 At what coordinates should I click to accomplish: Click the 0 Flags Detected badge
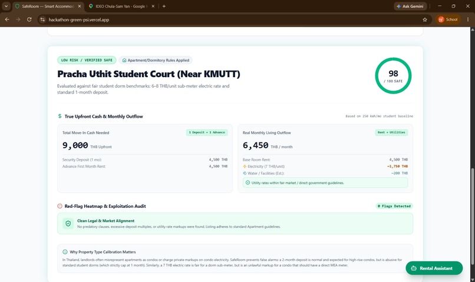coord(394,206)
